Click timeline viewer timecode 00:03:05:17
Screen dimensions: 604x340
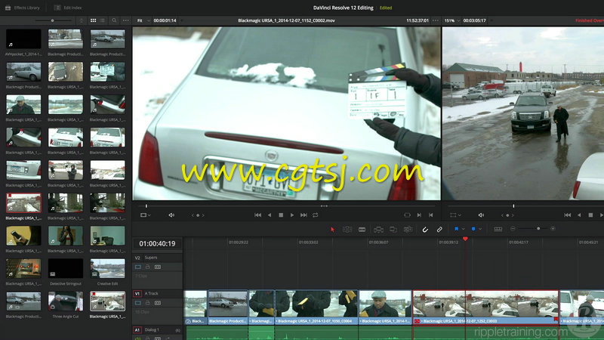[474, 20]
